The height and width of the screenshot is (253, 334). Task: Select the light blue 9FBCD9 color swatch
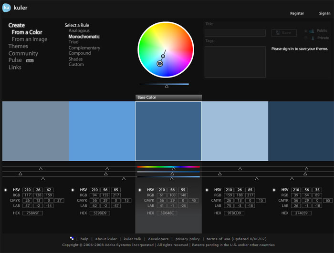click(x=235, y=131)
